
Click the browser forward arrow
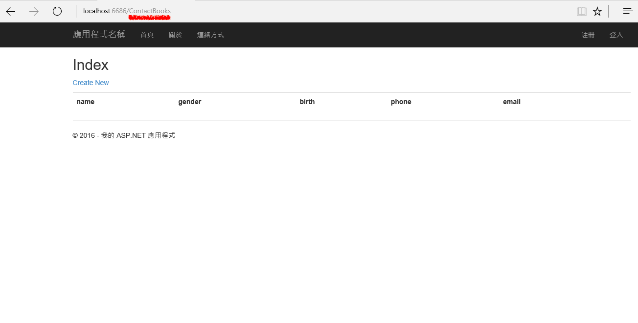(34, 11)
